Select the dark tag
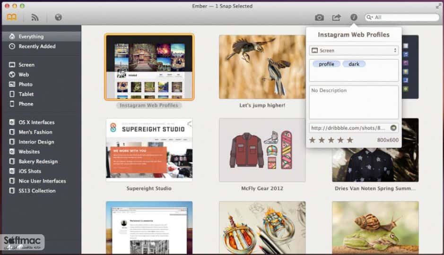 (354, 64)
